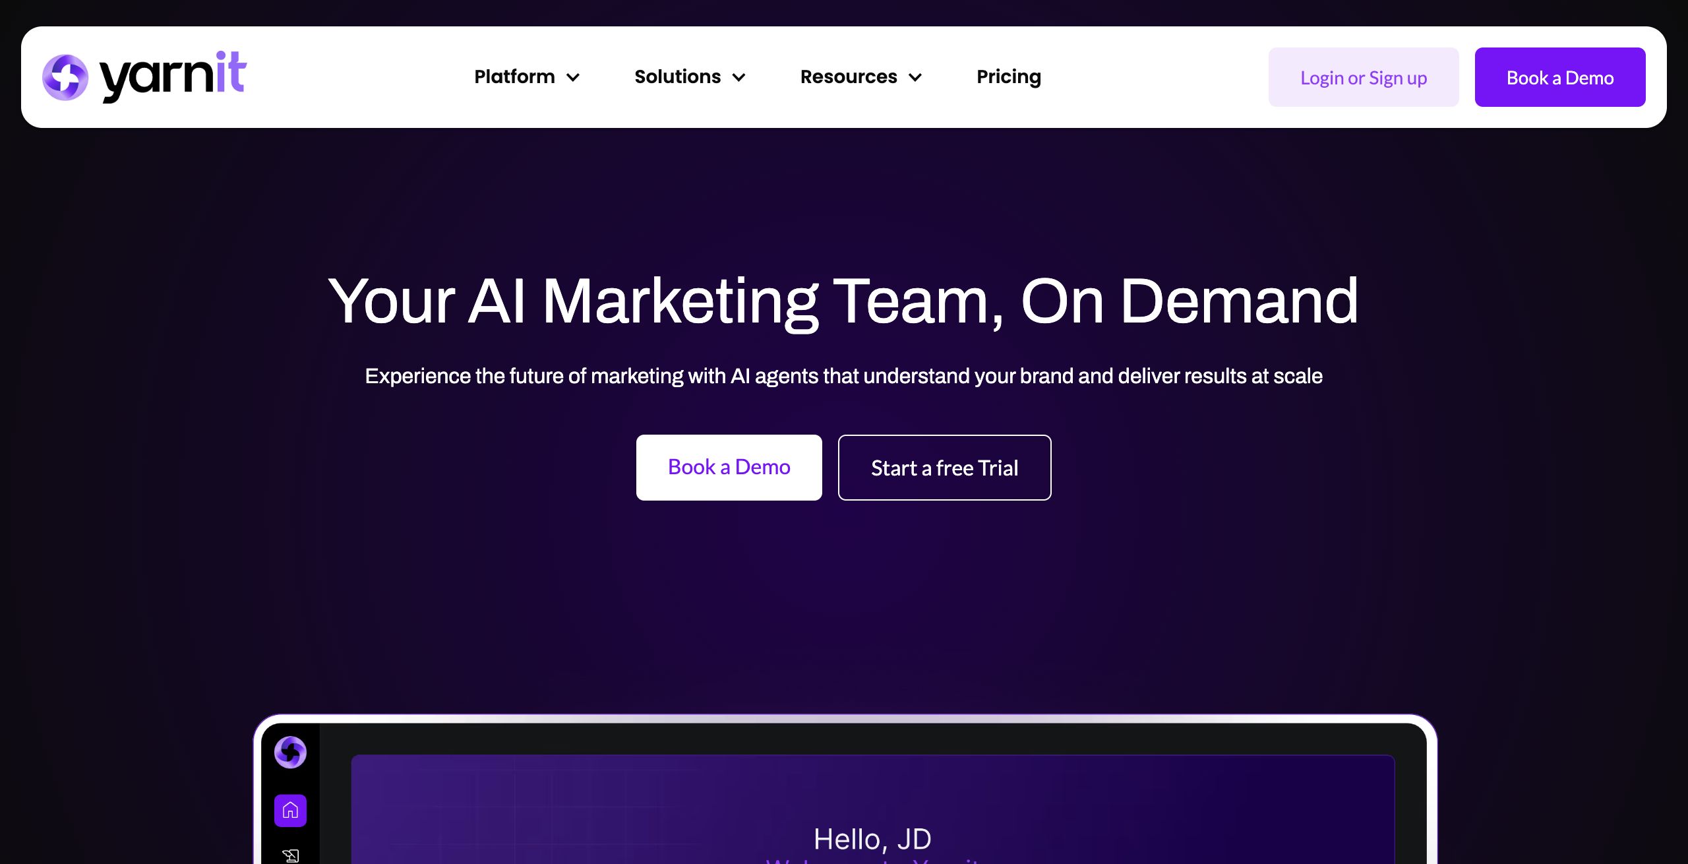Expand the chevron next to Resources
This screenshot has height=864, width=1688.
(x=915, y=78)
